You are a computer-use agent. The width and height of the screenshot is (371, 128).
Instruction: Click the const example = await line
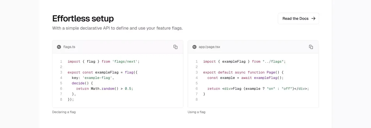point(245,78)
